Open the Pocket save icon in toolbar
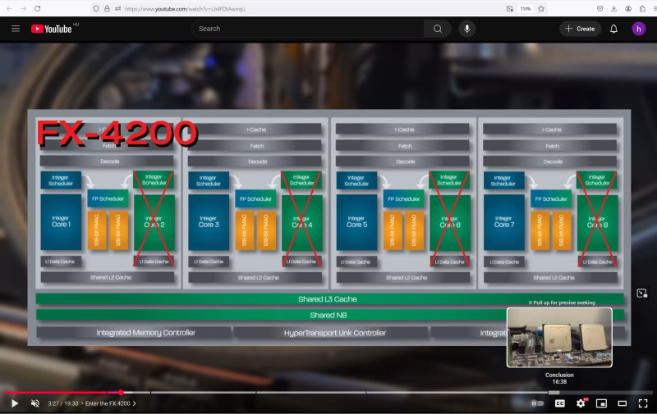The height and width of the screenshot is (414, 657). (x=600, y=8)
